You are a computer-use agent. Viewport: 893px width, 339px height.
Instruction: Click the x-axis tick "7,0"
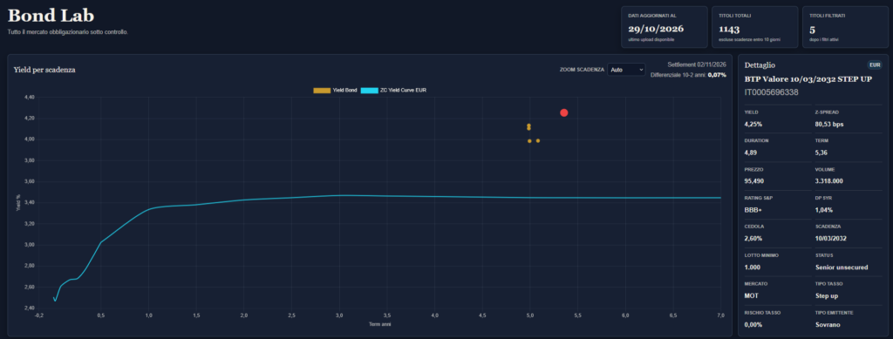pyautogui.click(x=720, y=315)
